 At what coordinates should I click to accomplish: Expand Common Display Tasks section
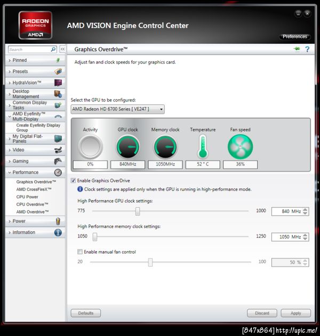pyautogui.click(x=10, y=105)
